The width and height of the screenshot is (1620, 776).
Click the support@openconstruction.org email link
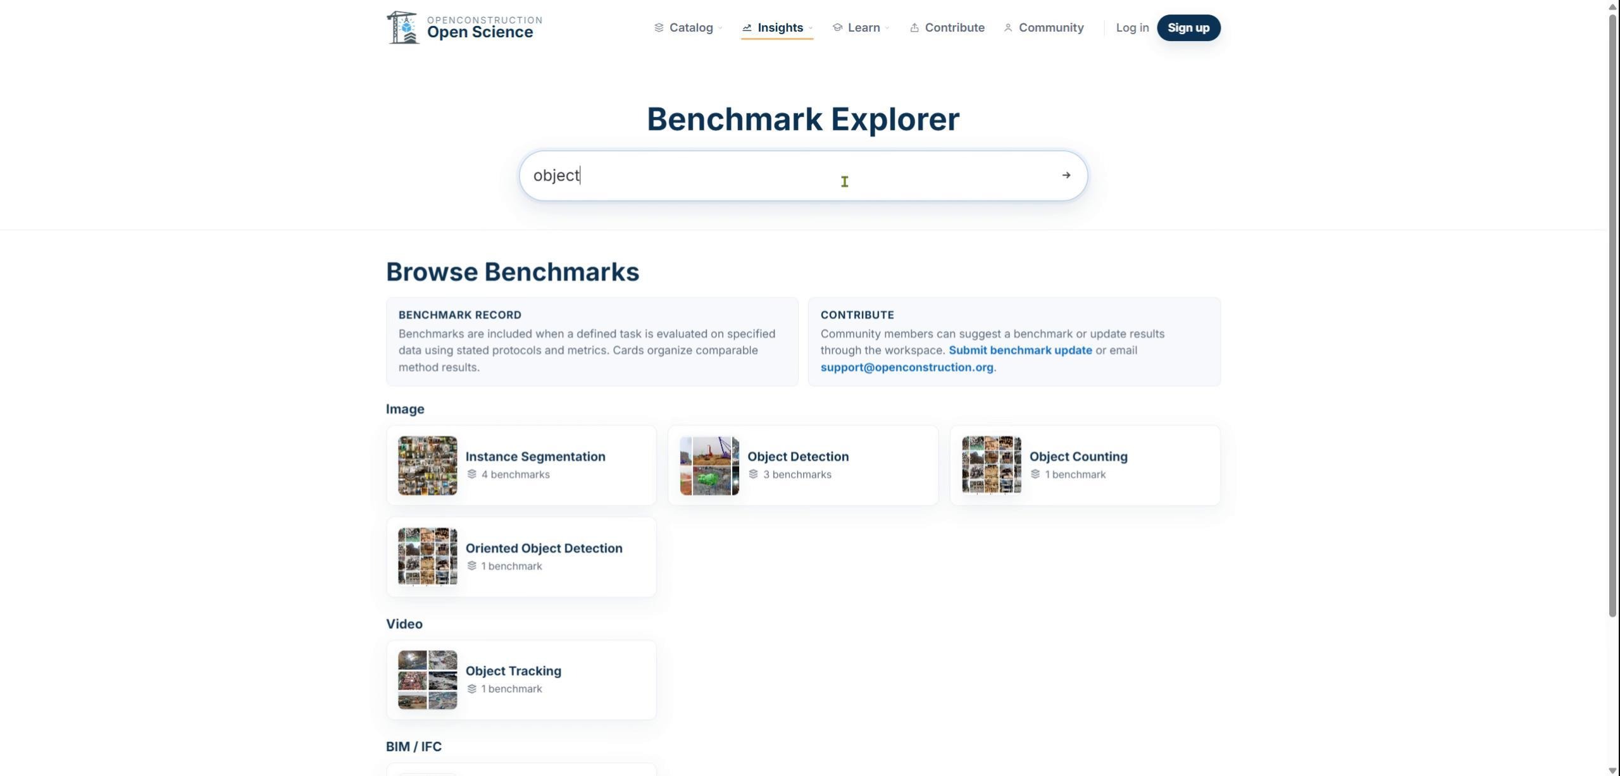coord(907,367)
